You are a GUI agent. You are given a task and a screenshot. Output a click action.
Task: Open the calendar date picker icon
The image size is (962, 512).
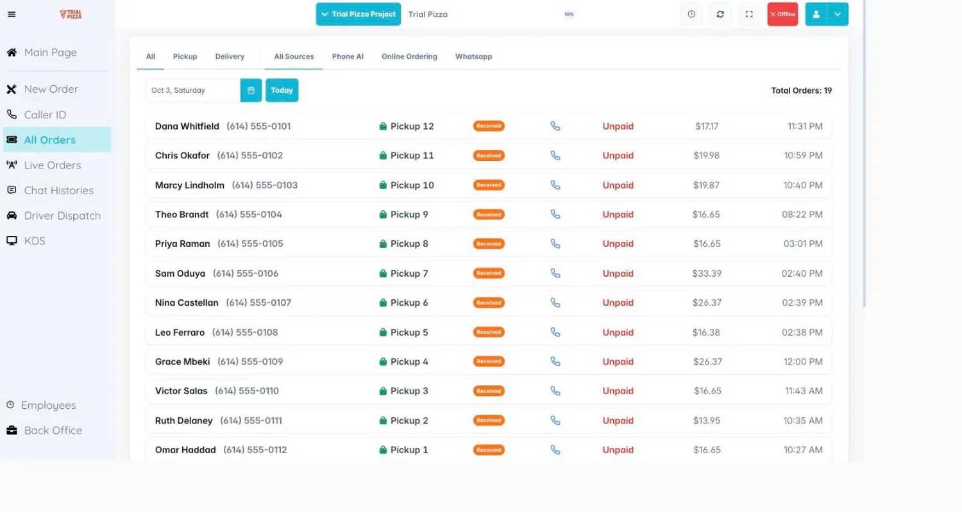251,90
